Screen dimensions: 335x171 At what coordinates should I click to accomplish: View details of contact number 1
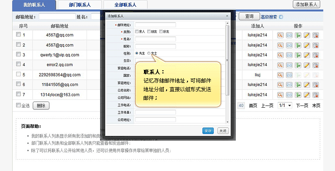[x=280, y=35]
